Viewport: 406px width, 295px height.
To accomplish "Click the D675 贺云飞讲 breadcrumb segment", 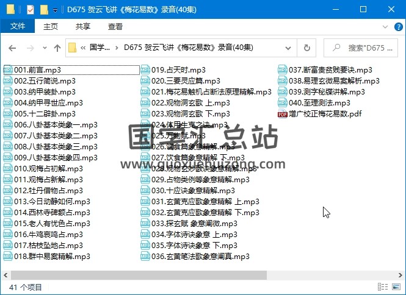I will coord(189,48).
